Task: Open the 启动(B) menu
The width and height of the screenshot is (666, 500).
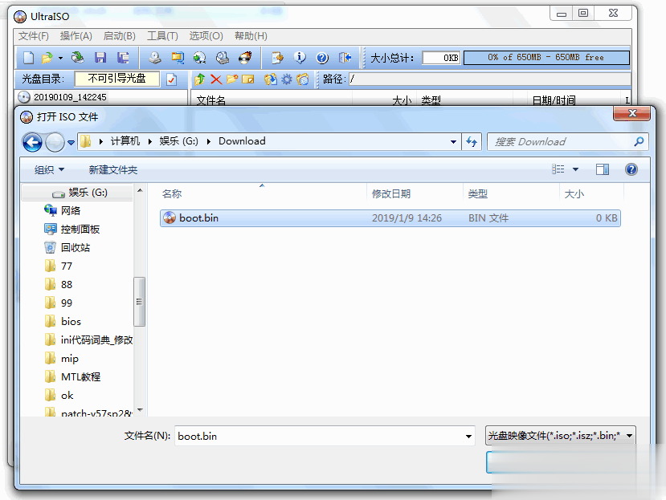Action: point(120,36)
